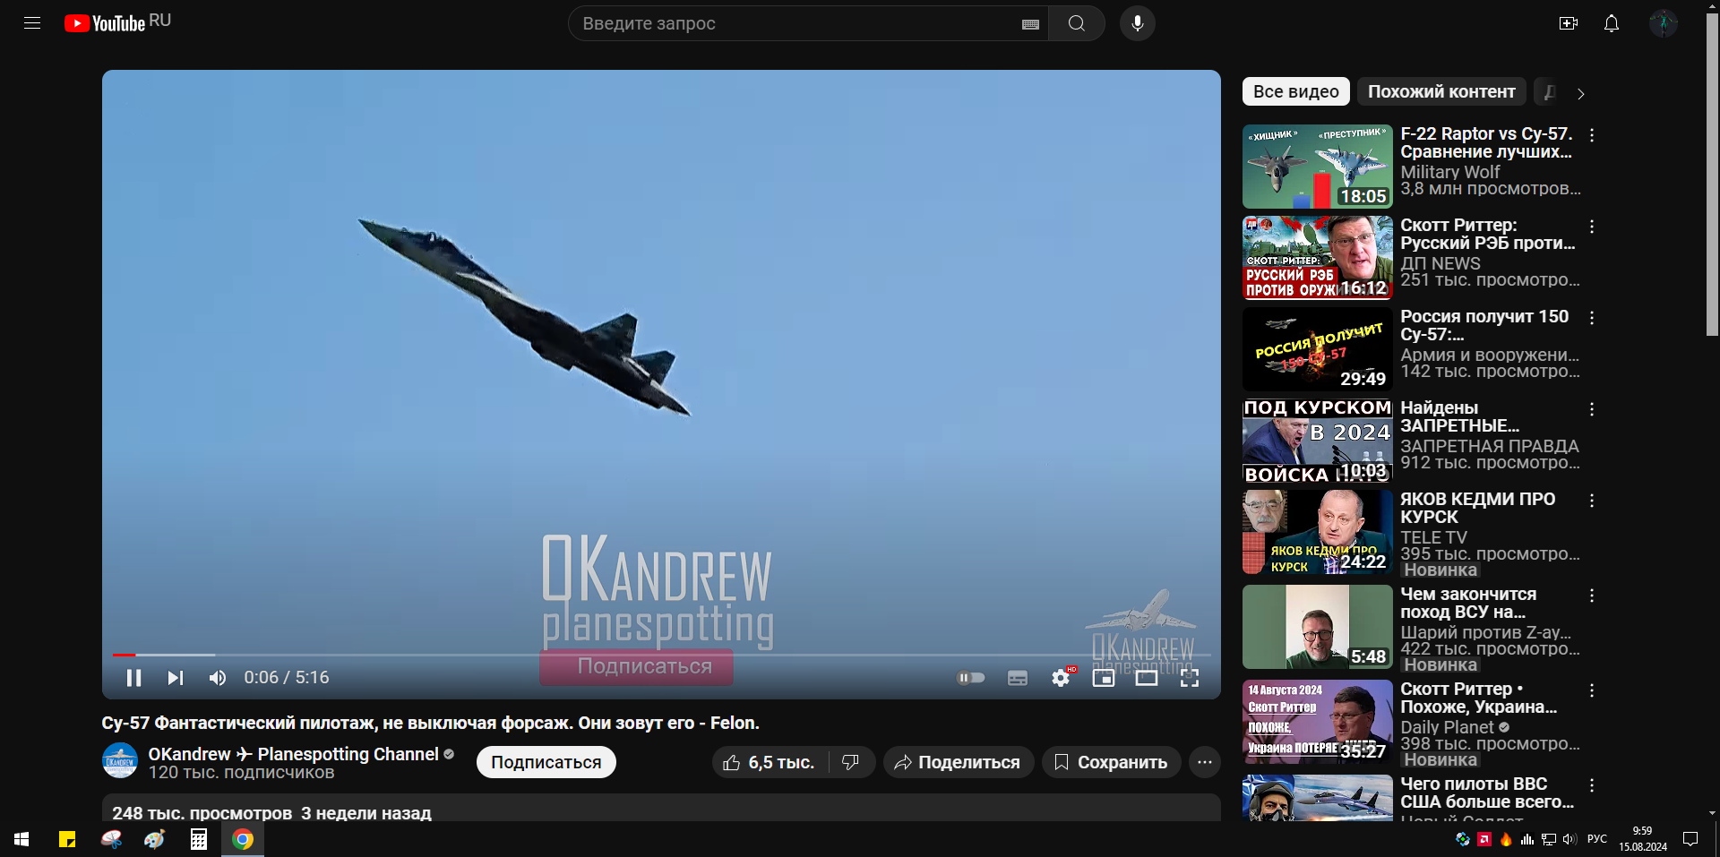Show more chips with right arrow
Viewport: 1720px width, 857px height.
1581,93
